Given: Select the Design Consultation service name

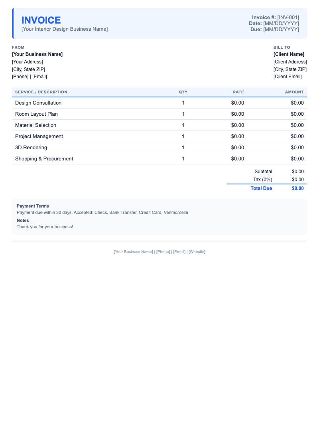Looking at the screenshot, I should (x=38, y=103).
